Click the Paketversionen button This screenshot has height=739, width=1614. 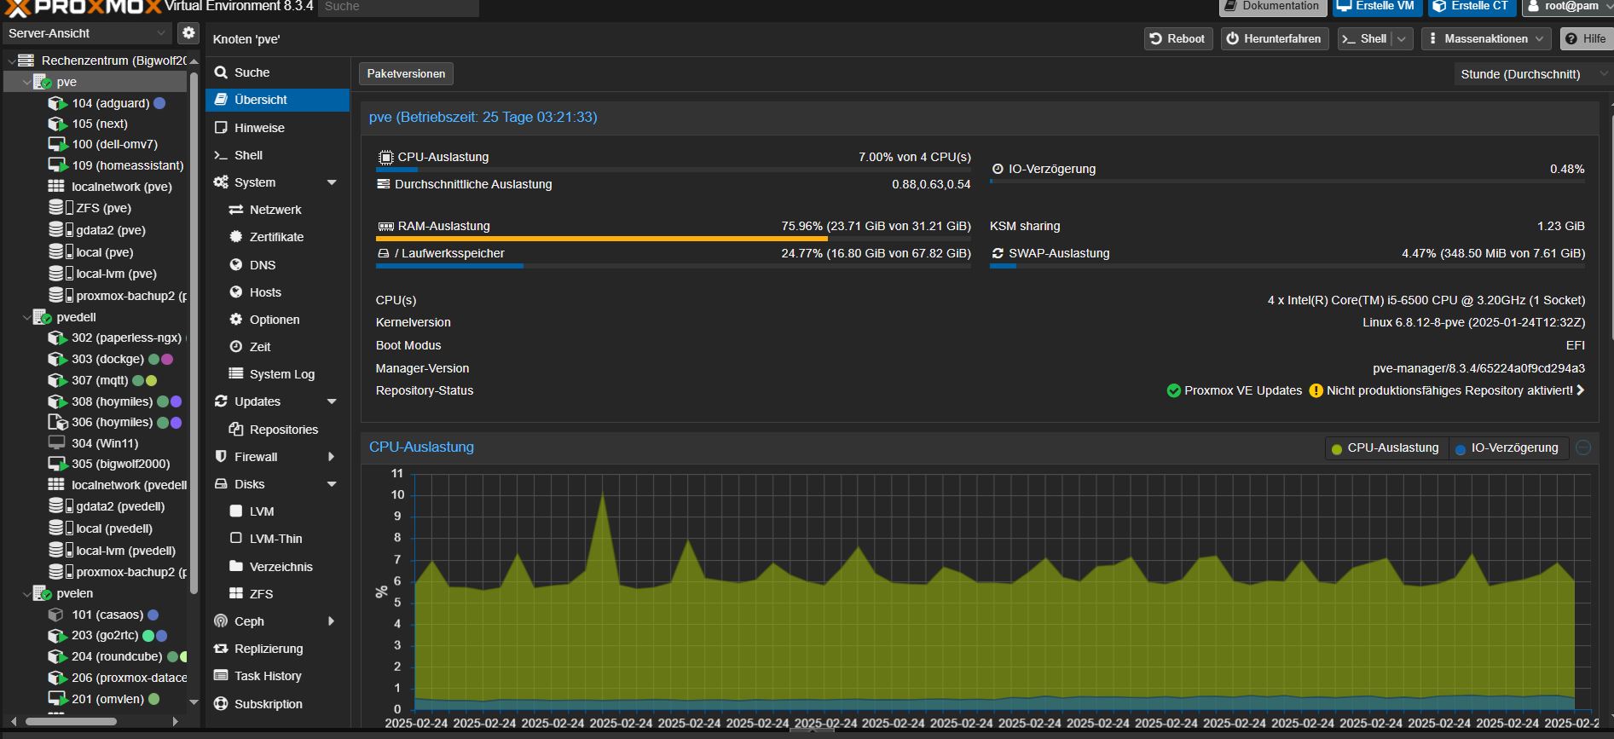coord(406,74)
